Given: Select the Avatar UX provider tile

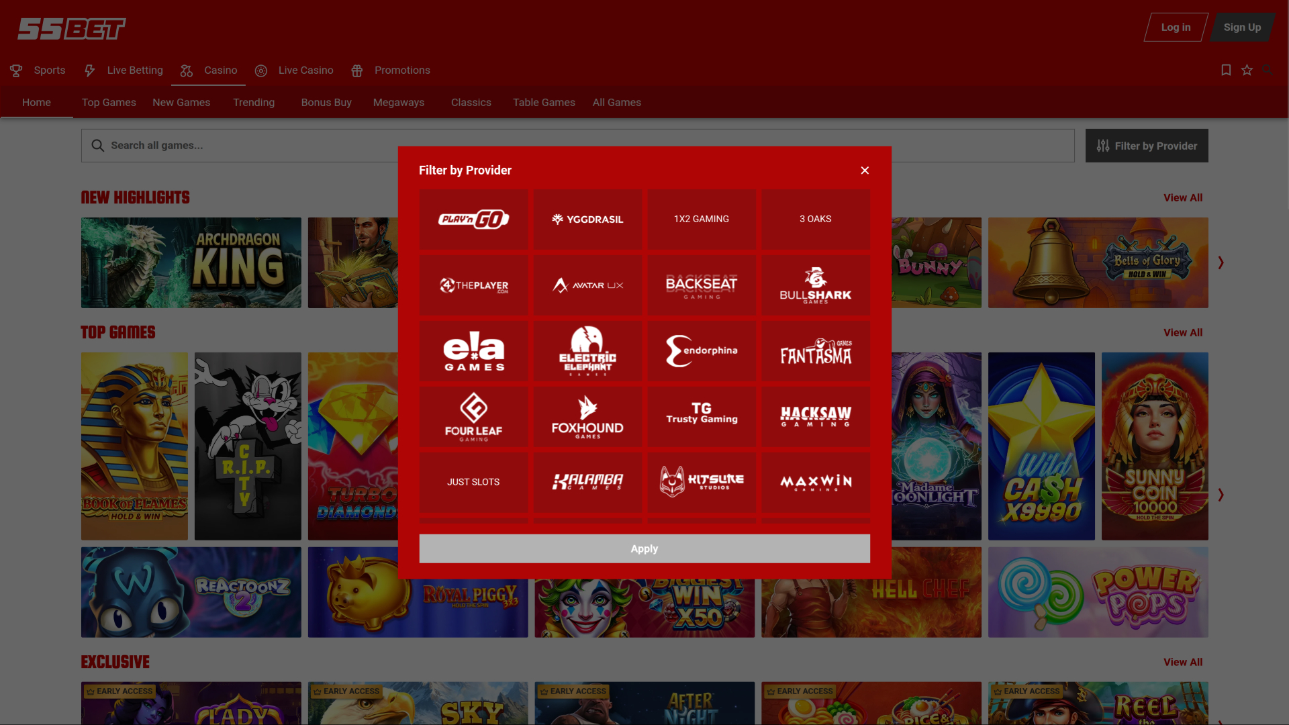Looking at the screenshot, I should pos(587,285).
